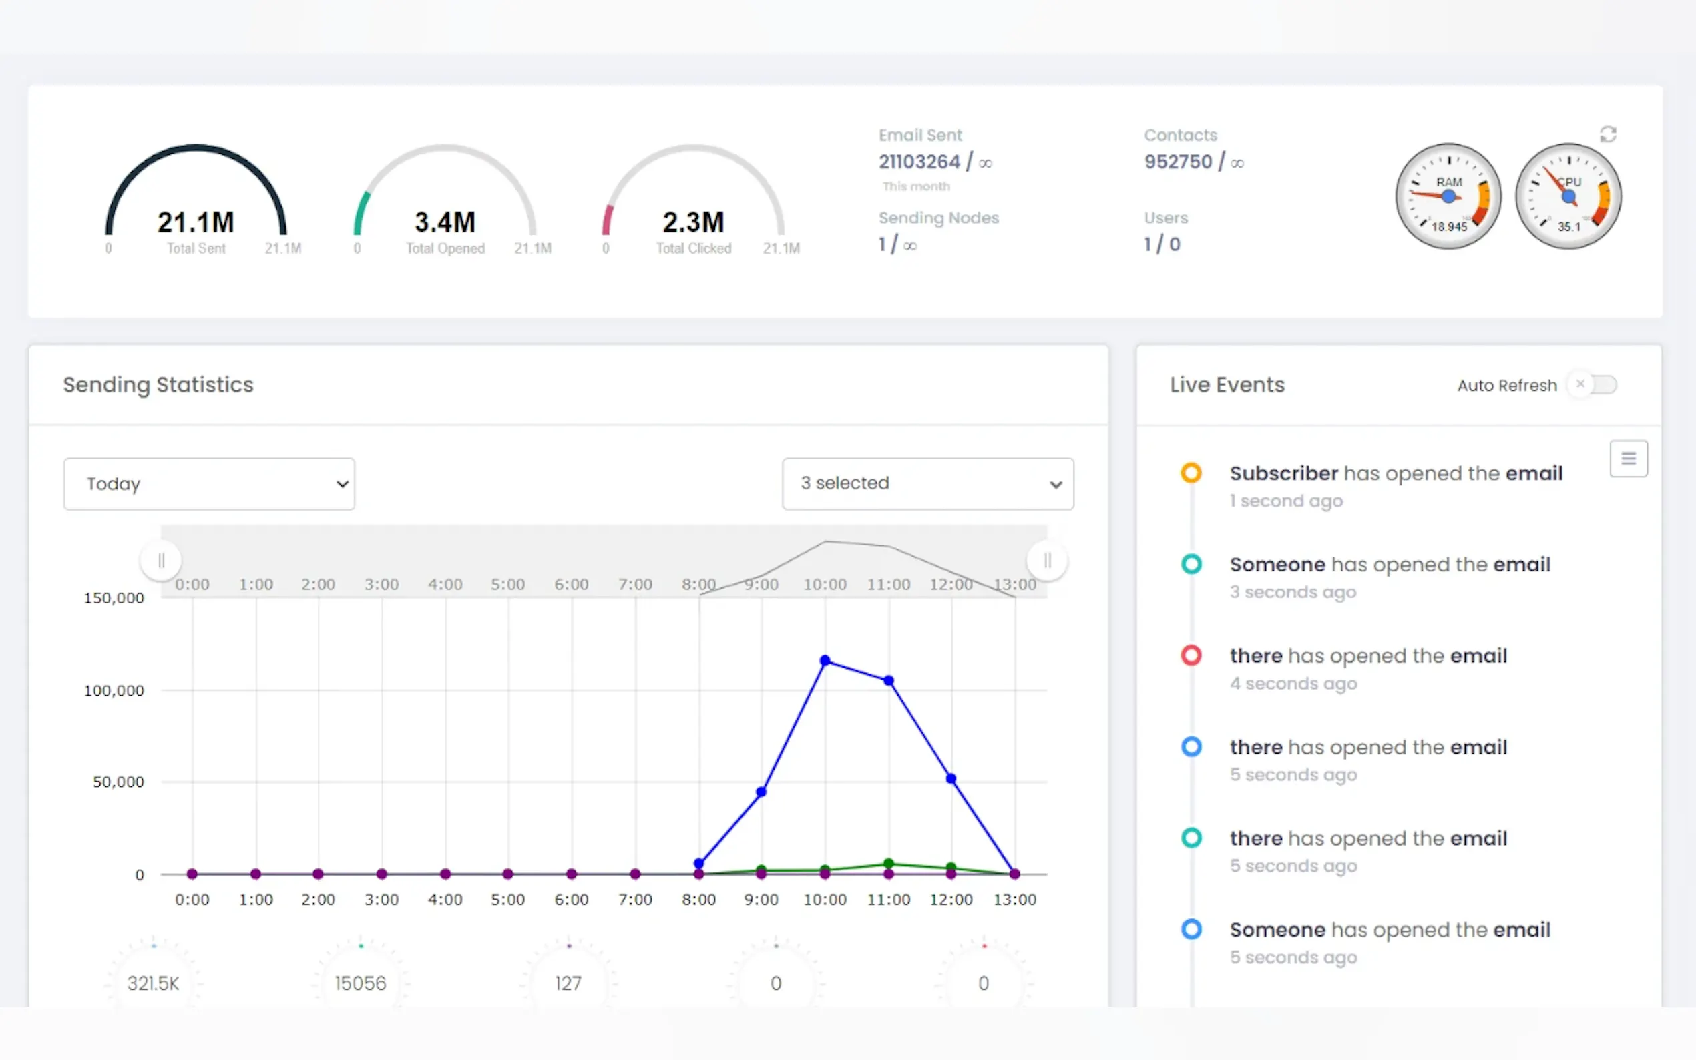Screen dimensions: 1696x1060
Task: Click the refresh icon above the CPU gauge
Action: coord(1608,134)
